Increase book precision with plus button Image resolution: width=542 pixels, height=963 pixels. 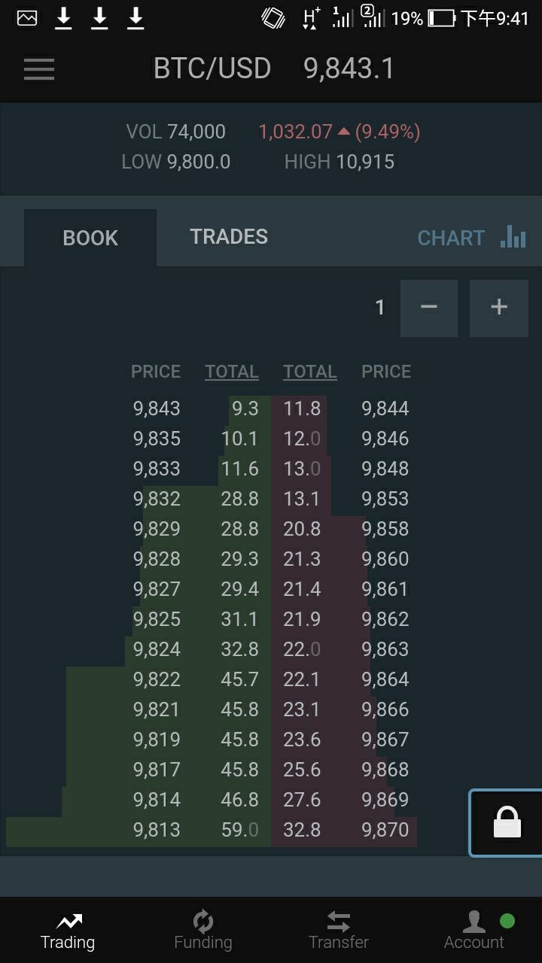(498, 308)
